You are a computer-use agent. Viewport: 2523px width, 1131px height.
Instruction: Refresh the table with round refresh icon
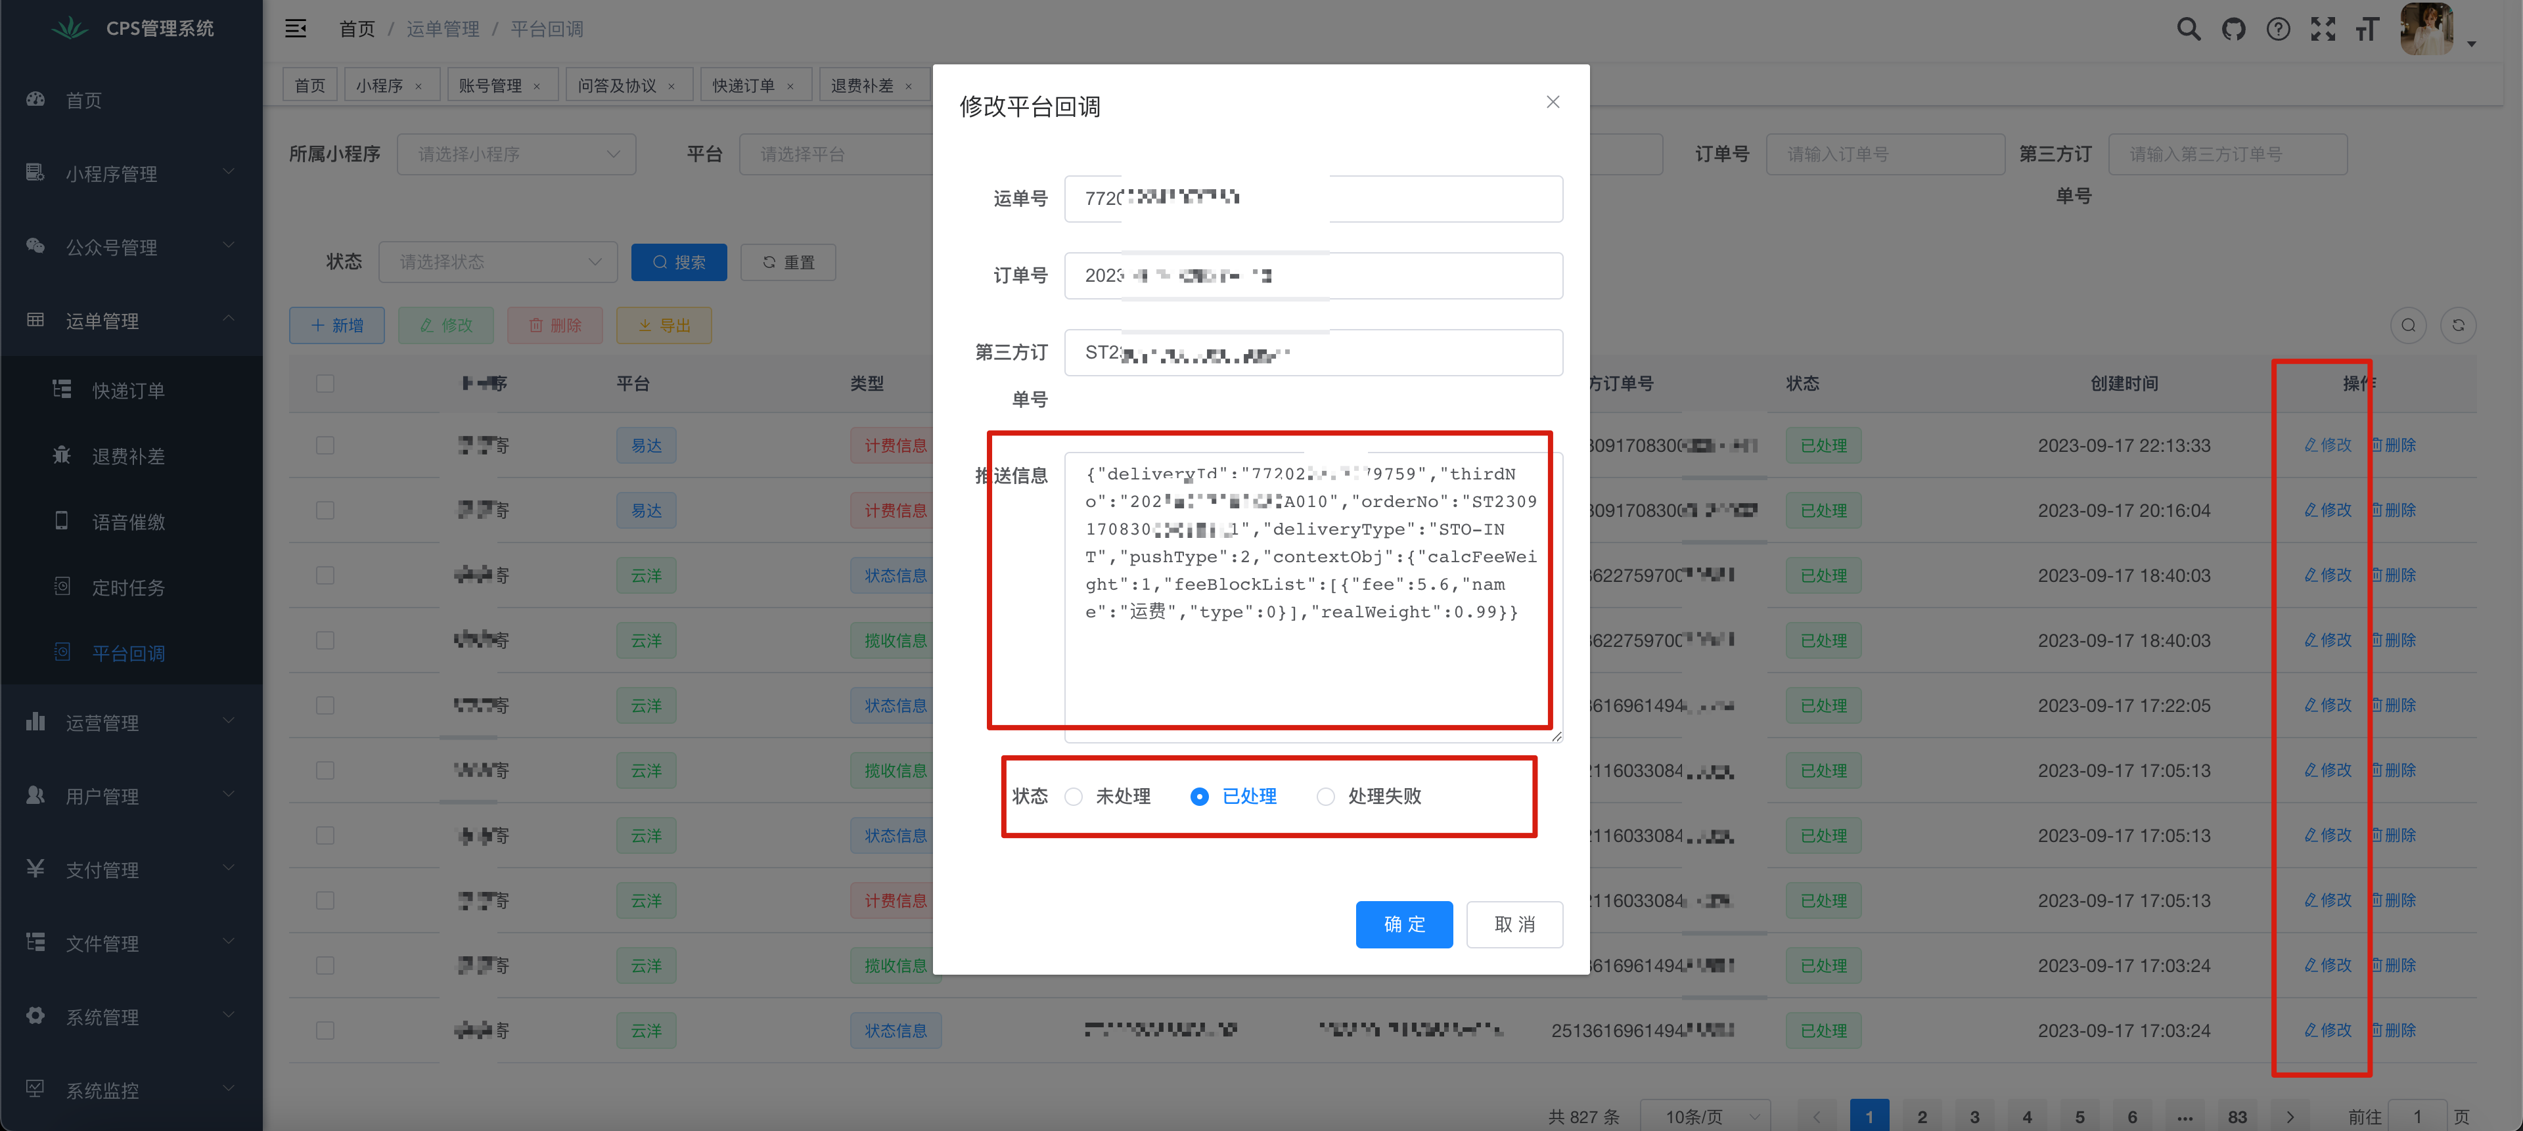pos(2459,325)
